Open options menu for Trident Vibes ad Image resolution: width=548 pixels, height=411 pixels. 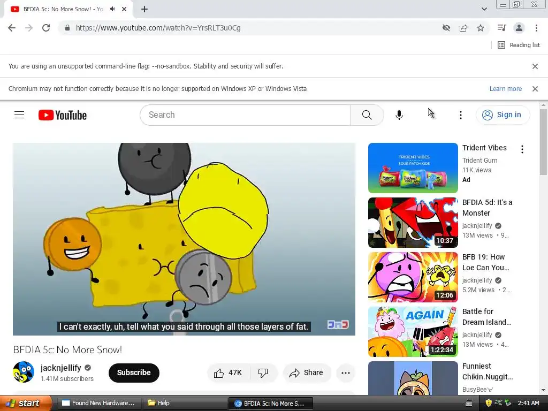[x=522, y=149]
